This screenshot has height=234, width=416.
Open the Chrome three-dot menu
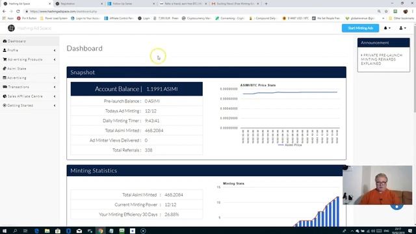point(413,12)
